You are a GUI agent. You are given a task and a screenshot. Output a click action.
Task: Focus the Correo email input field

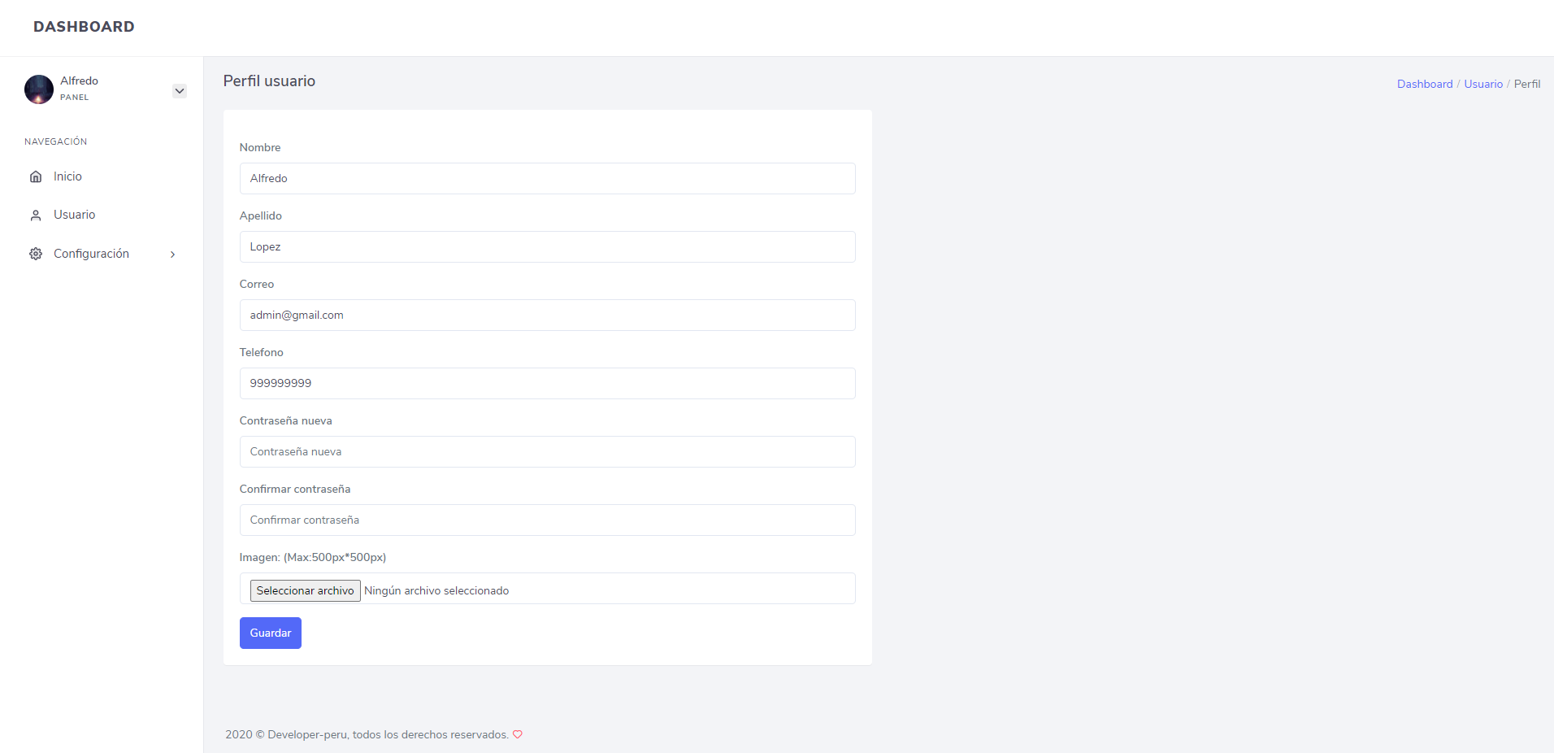[547, 315]
